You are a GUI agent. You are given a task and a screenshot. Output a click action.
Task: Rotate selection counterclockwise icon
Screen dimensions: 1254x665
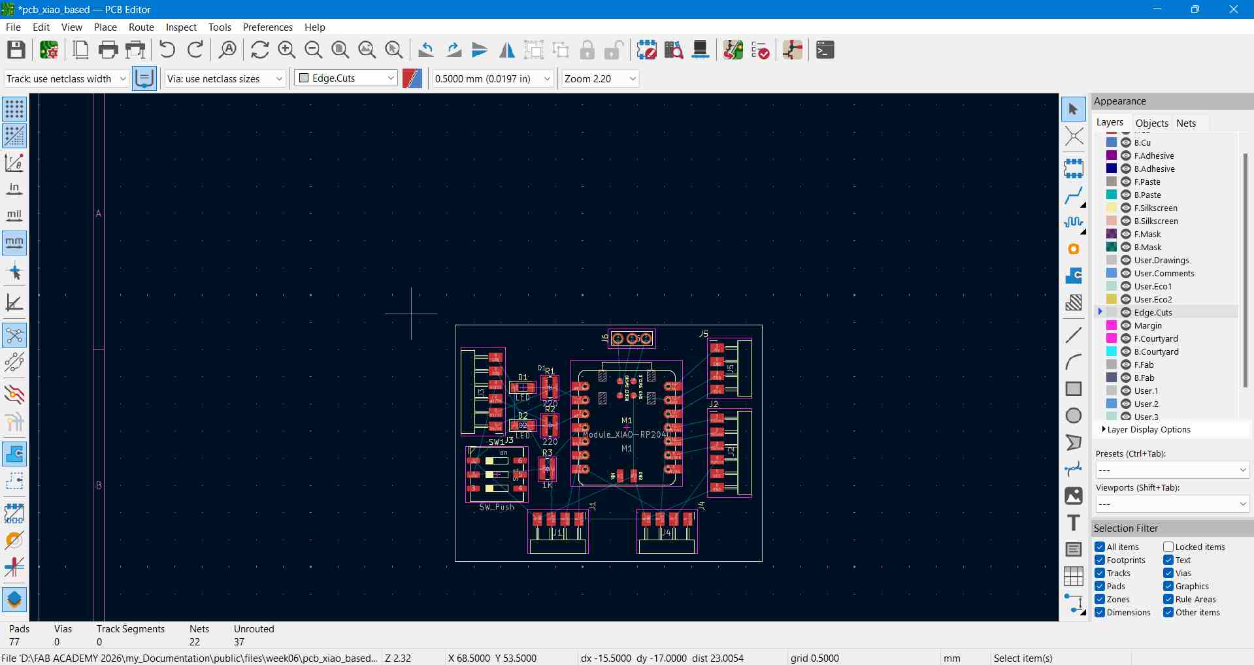426,50
